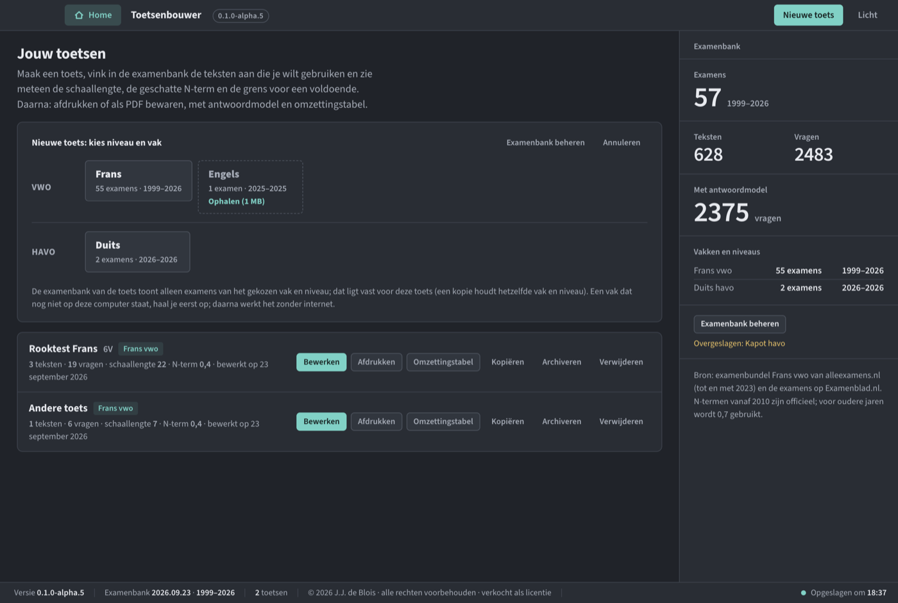Open Examenbank beheren link in the Nieuwe toets card
This screenshot has width=898, height=603.
[545, 142]
